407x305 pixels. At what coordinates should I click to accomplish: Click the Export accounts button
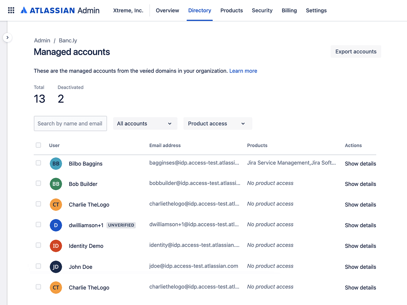(356, 52)
